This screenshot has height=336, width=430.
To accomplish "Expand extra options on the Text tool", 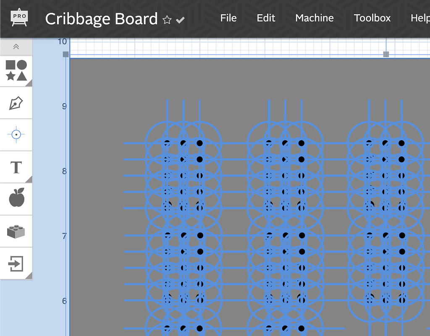I will coord(29,180).
